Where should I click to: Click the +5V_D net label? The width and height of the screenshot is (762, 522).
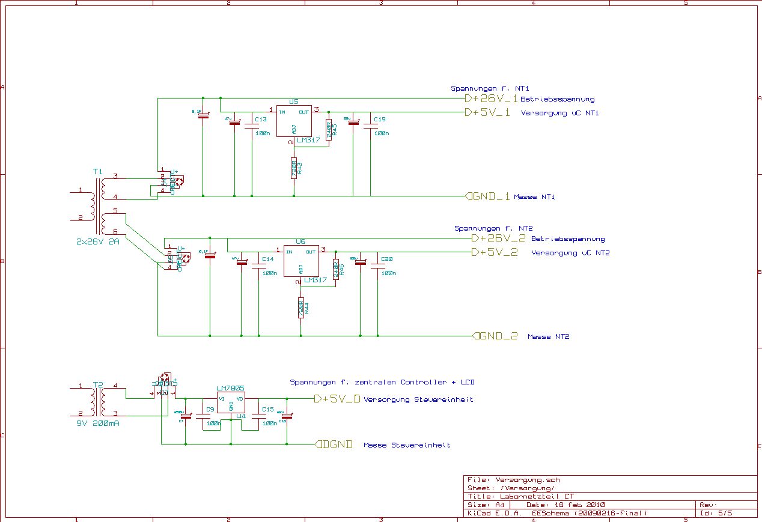point(337,399)
